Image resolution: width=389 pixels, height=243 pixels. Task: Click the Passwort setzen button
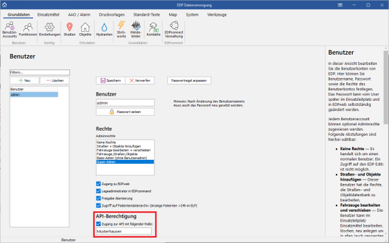[125, 112]
